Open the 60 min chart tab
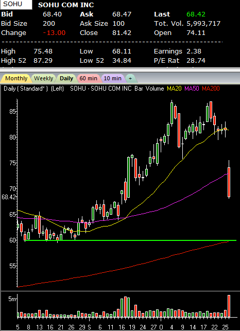This screenshot has height=331, width=240. (x=88, y=78)
